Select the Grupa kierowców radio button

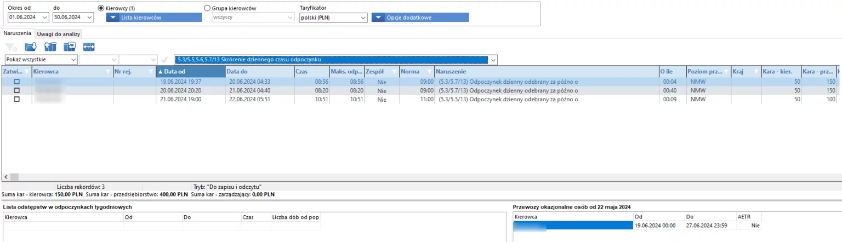pos(207,8)
